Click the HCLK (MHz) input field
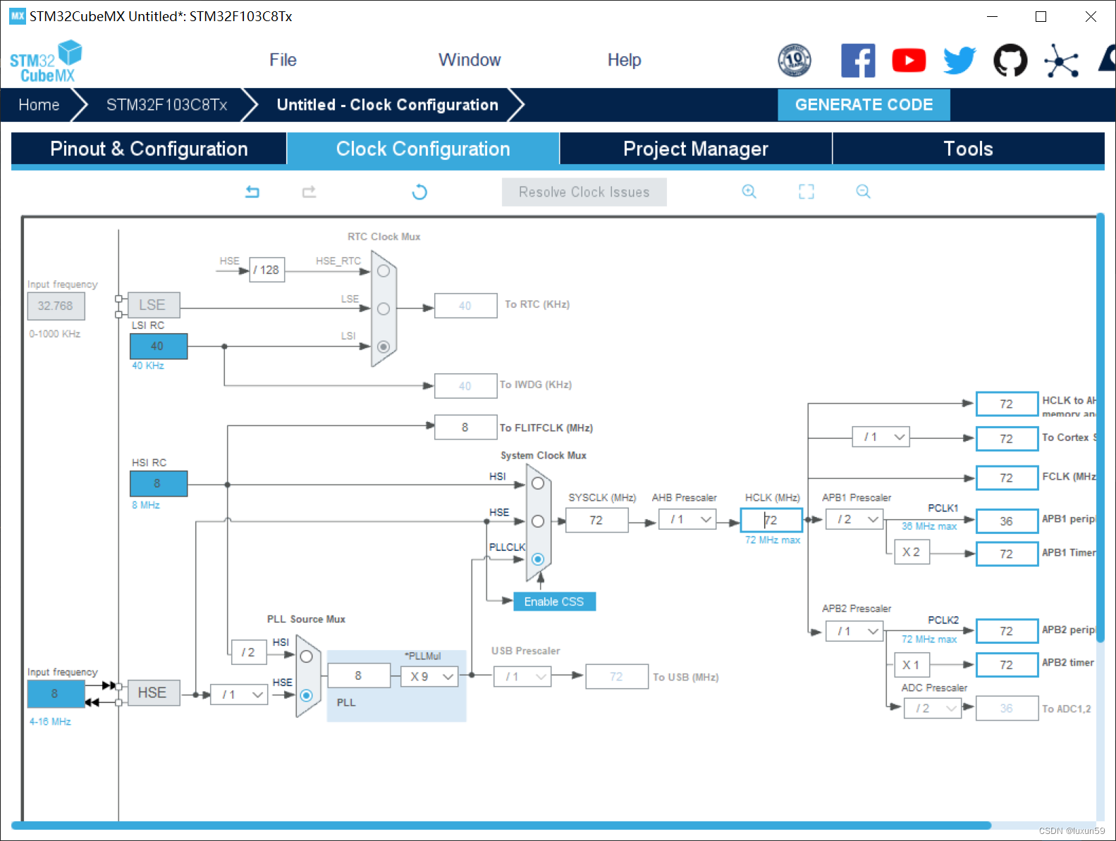Screen dimensions: 1116x841 pyautogui.click(x=771, y=520)
